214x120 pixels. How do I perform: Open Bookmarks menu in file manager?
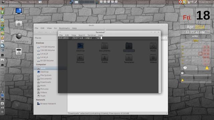[64, 28]
